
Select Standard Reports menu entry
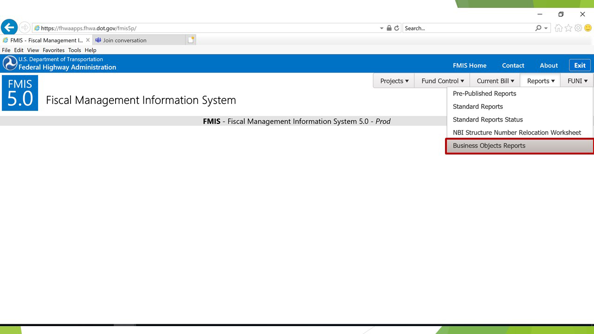pos(520,107)
